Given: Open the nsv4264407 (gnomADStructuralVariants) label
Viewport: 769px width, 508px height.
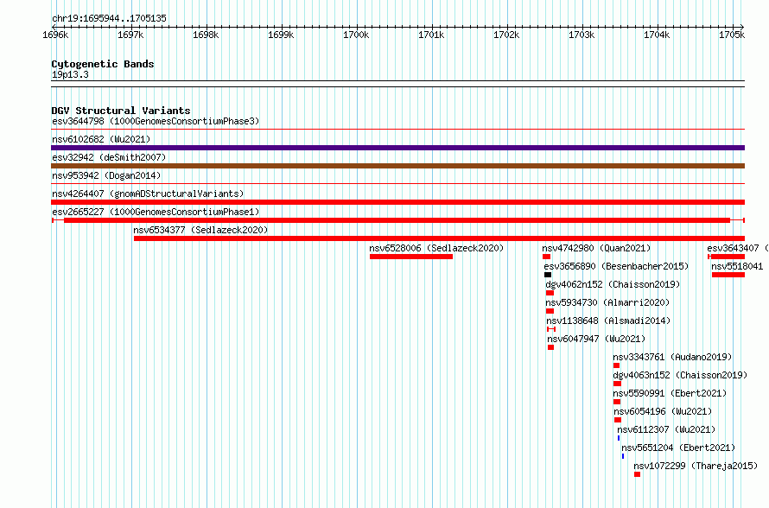Looking at the screenshot, I should (148, 194).
